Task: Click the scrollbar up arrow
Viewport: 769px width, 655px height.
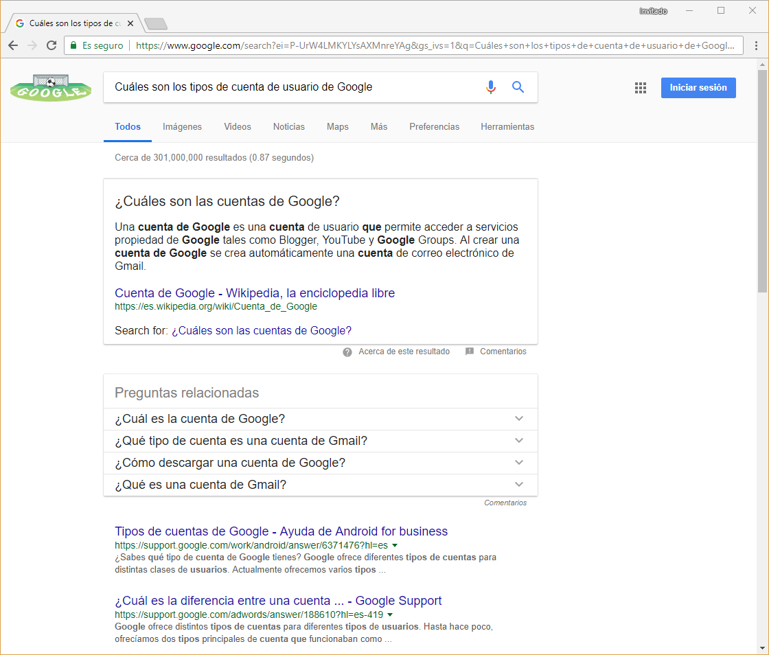Action: pyautogui.click(x=763, y=65)
